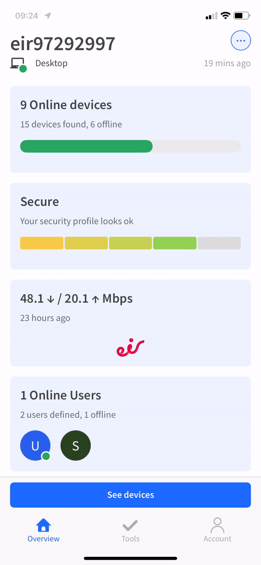Tap the green online devices progress bar
261x565 pixels.
pyautogui.click(x=86, y=147)
